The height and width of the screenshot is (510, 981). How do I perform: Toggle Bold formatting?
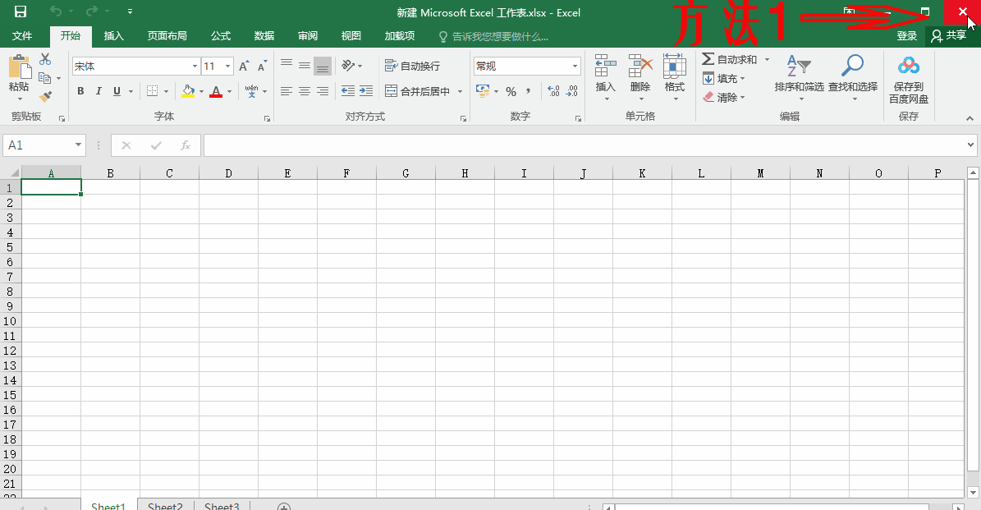(80, 91)
